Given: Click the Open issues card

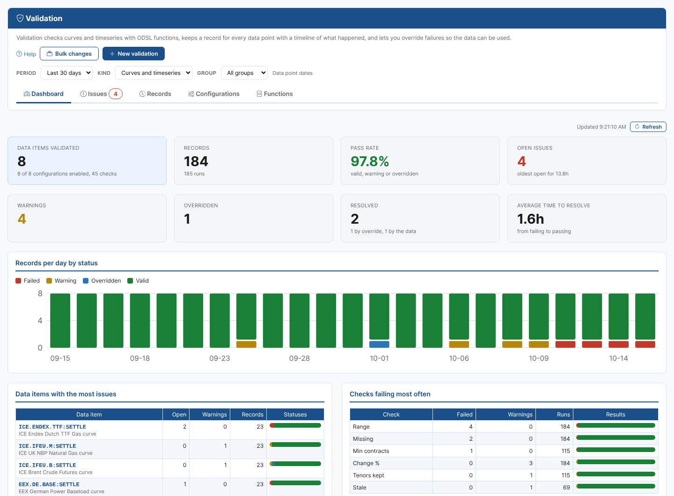Looking at the screenshot, I should coord(587,160).
